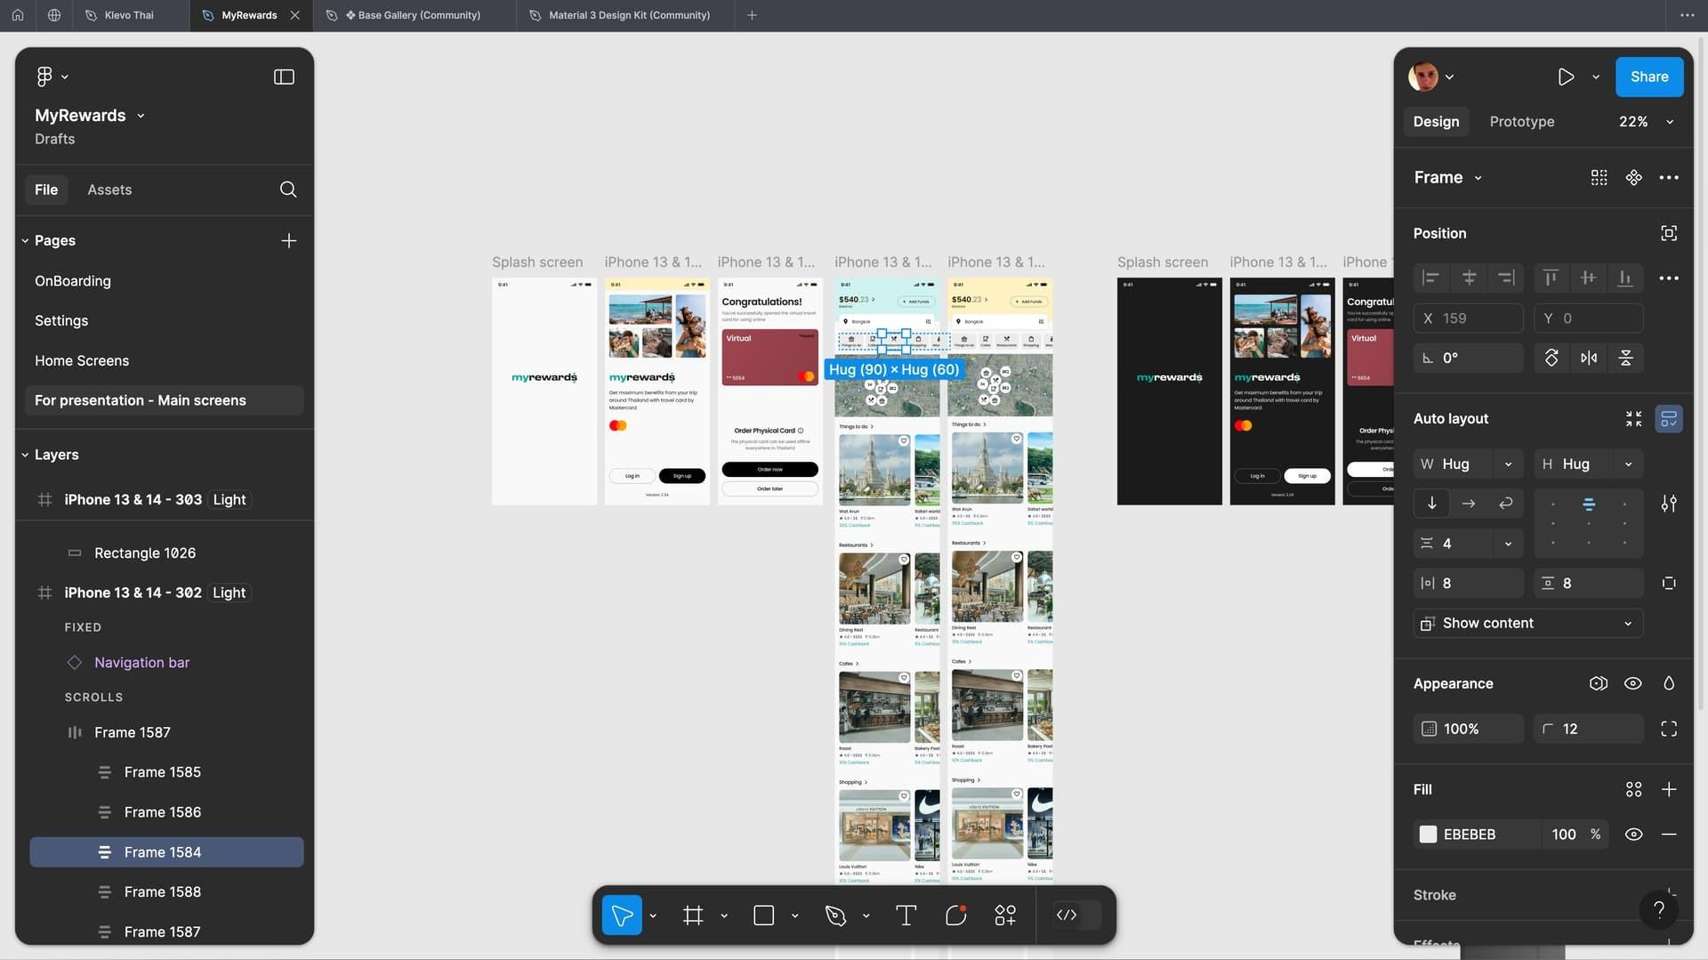Select the Frame tool in the bottom toolbar
The image size is (1708, 960).
click(x=692, y=915)
